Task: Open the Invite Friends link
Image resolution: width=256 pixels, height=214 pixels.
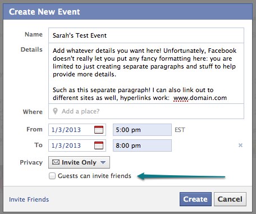Action: (x=29, y=199)
